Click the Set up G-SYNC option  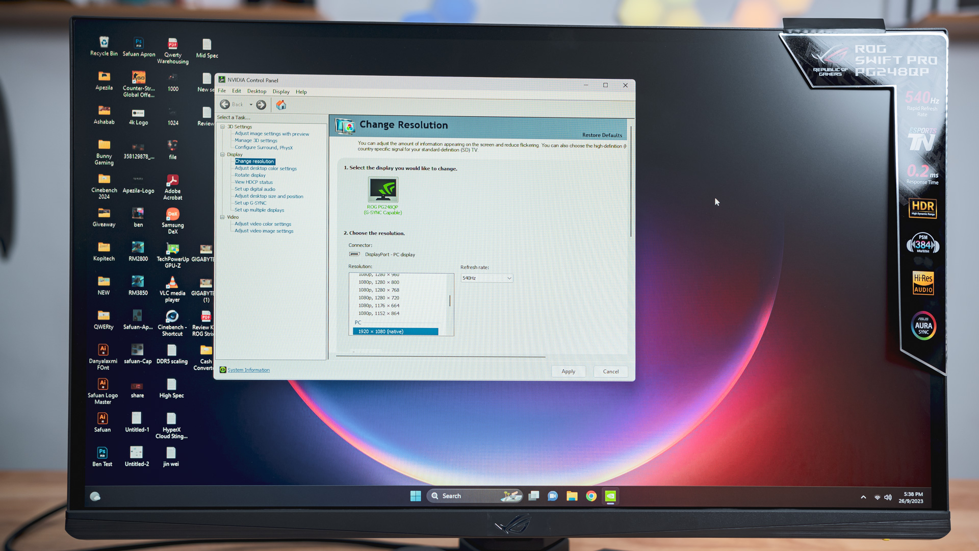[x=251, y=203]
